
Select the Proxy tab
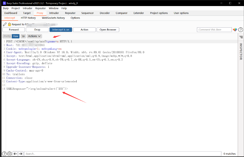pyautogui.click(x=40, y=13)
